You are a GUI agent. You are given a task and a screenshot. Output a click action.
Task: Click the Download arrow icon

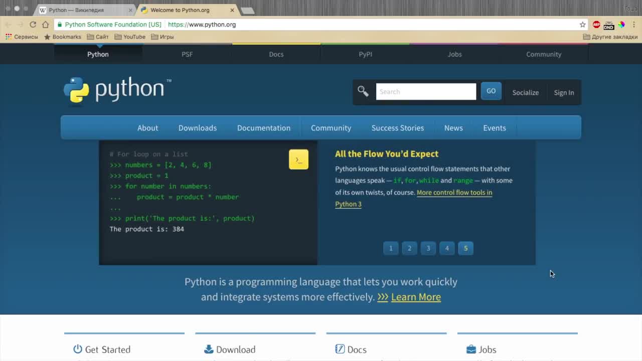click(x=209, y=349)
